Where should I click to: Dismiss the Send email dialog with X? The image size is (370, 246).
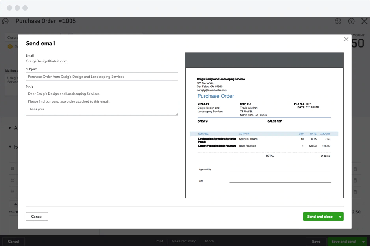tap(346, 39)
